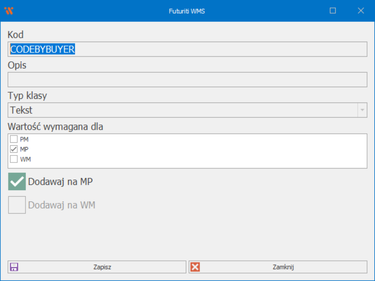Screen dimensions: 375x281
Task: Click the red X icon beside Zamknij
Action: [x=195, y=267]
